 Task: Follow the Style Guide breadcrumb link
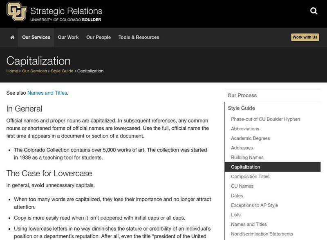62,71
